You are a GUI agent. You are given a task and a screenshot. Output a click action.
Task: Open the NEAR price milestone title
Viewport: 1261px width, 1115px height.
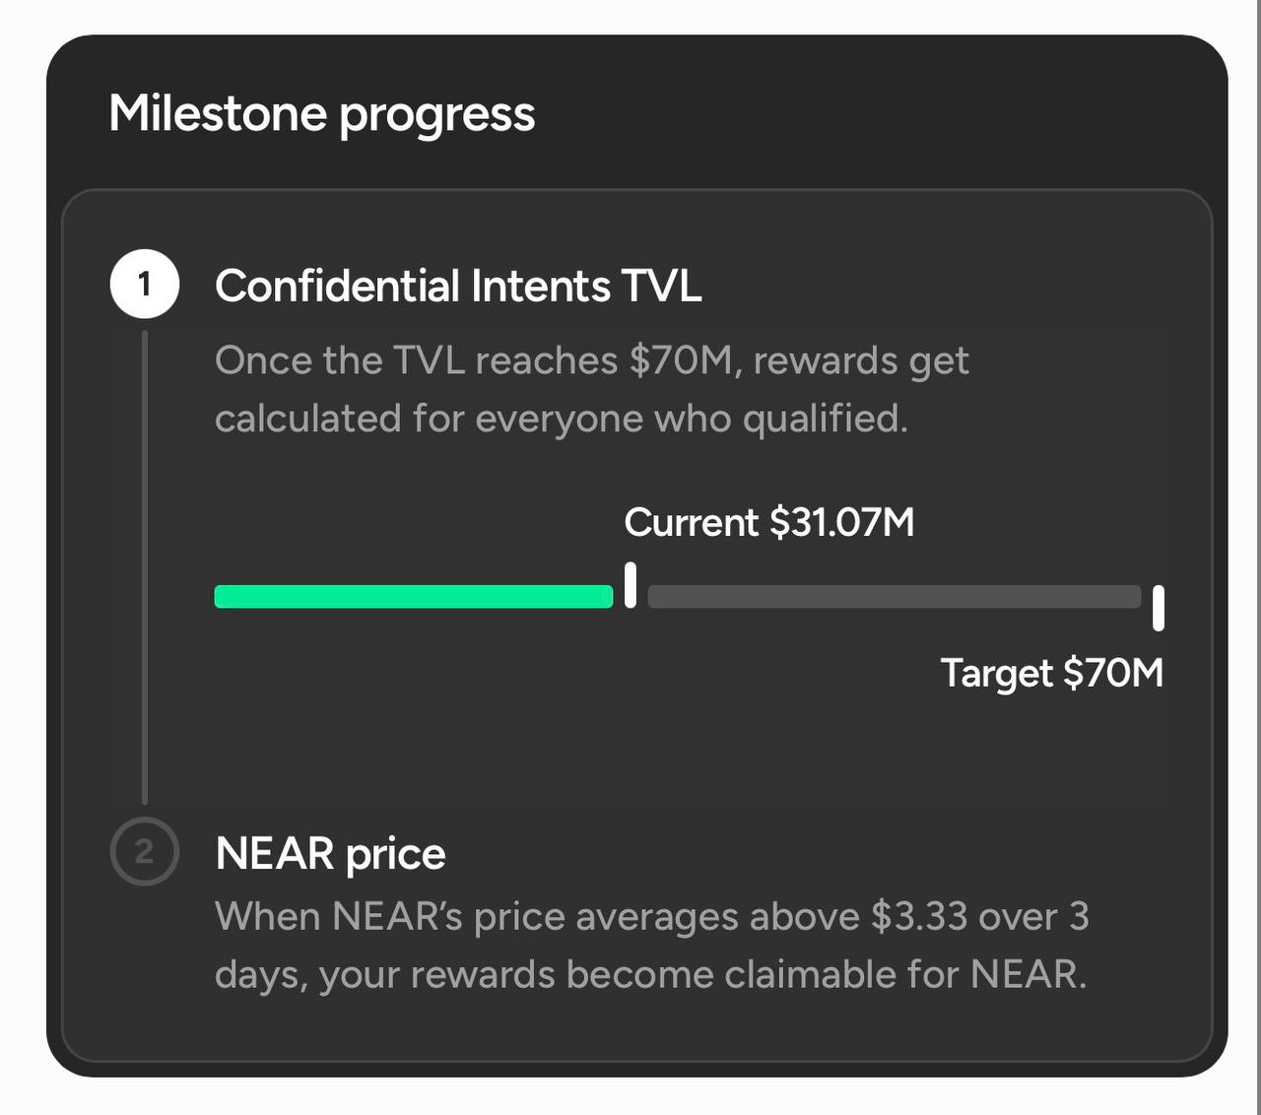[330, 853]
